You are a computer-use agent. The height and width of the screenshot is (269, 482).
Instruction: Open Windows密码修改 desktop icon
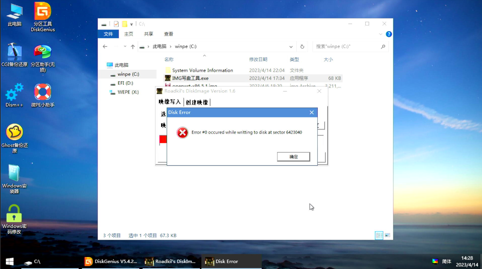click(x=14, y=219)
